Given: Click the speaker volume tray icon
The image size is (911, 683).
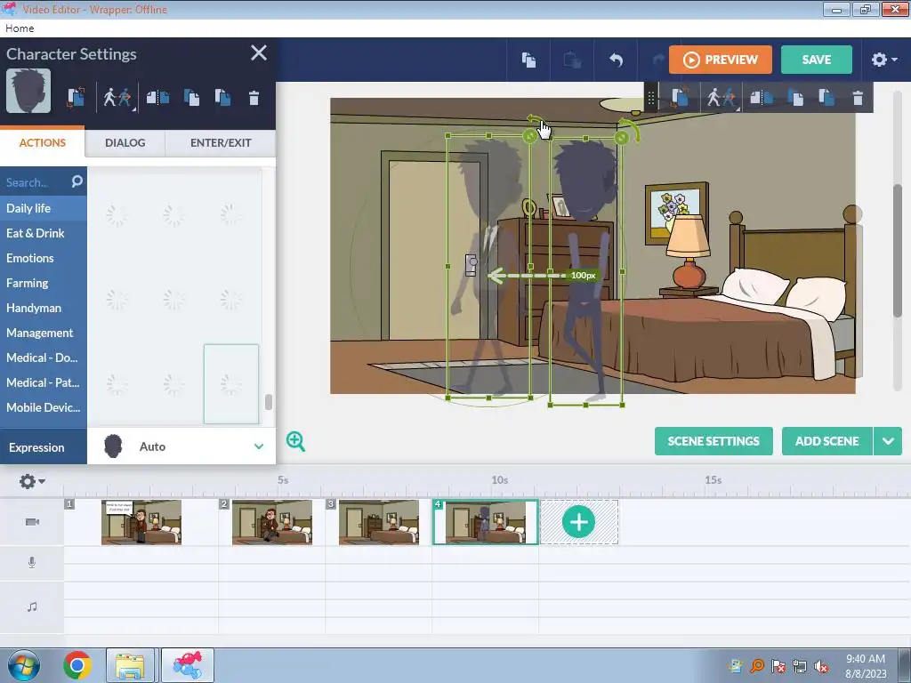Looking at the screenshot, I should click(x=821, y=666).
